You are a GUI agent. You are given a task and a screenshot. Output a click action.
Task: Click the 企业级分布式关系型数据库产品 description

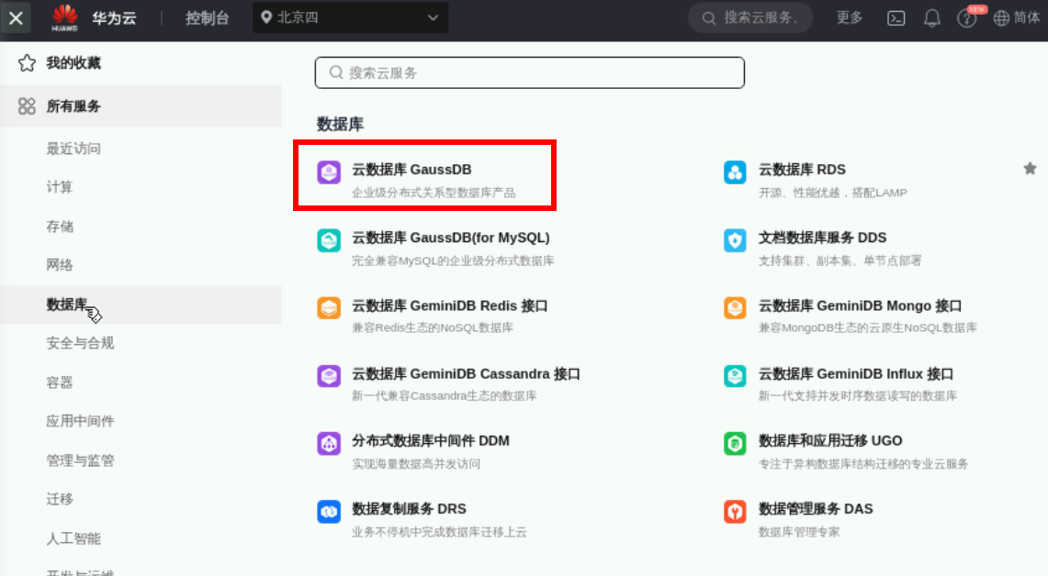(434, 193)
